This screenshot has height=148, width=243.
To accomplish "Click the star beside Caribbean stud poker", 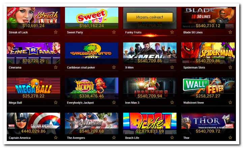I will click(x=114, y=67).
